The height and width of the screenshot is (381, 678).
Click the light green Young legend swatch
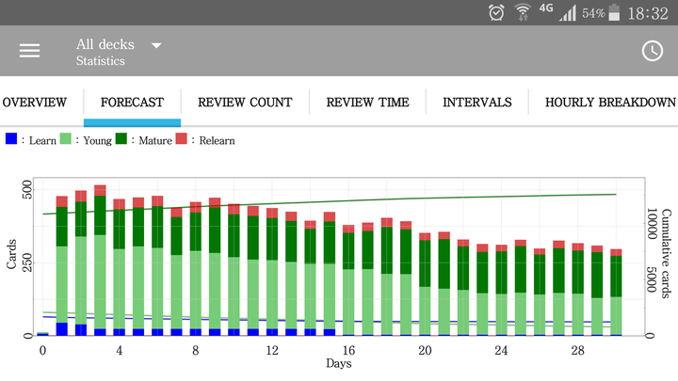click(65, 138)
